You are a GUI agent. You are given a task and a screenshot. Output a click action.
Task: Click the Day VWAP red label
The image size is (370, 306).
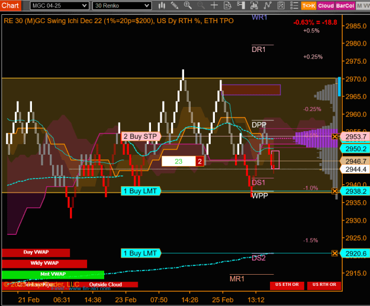pyautogui.click(x=36, y=253)
